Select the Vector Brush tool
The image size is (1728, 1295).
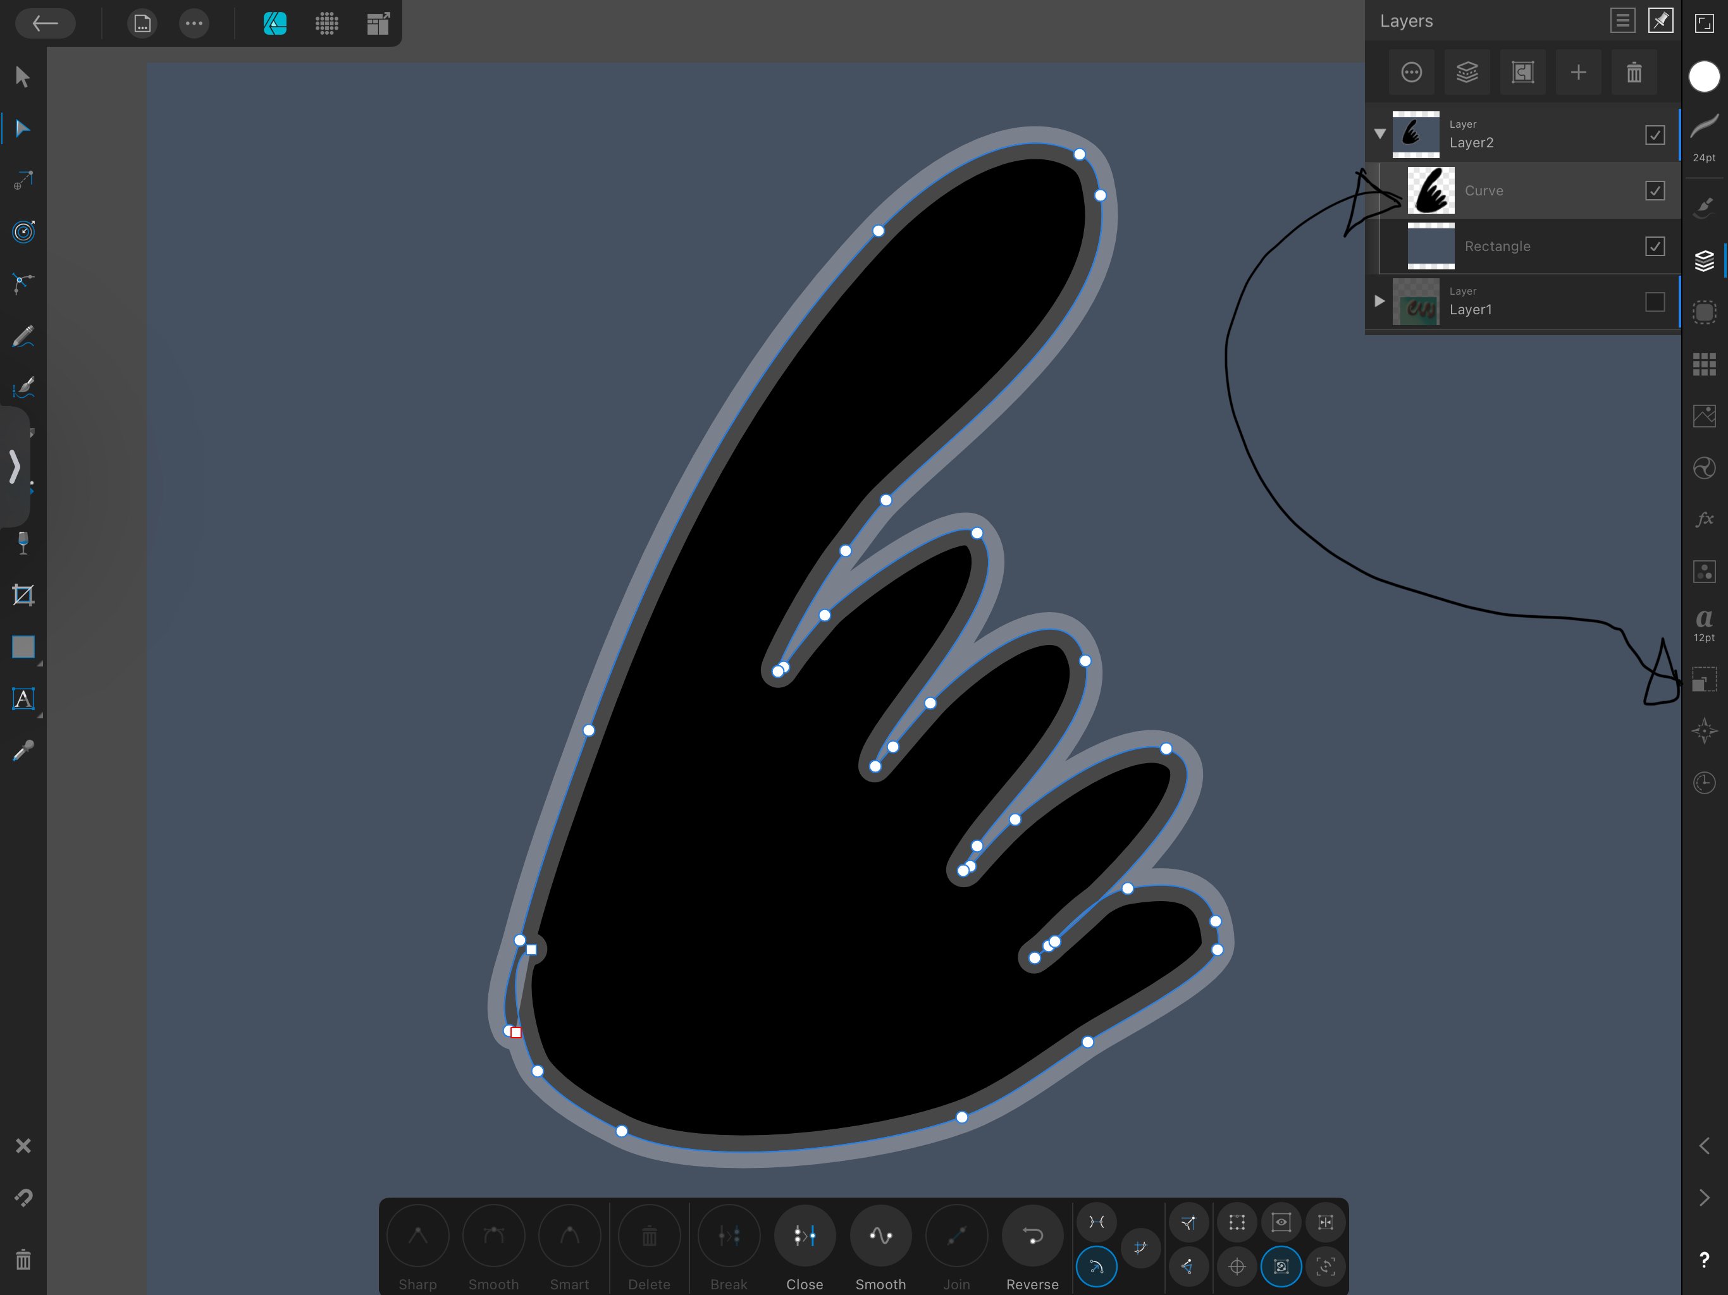click(23, 388)
